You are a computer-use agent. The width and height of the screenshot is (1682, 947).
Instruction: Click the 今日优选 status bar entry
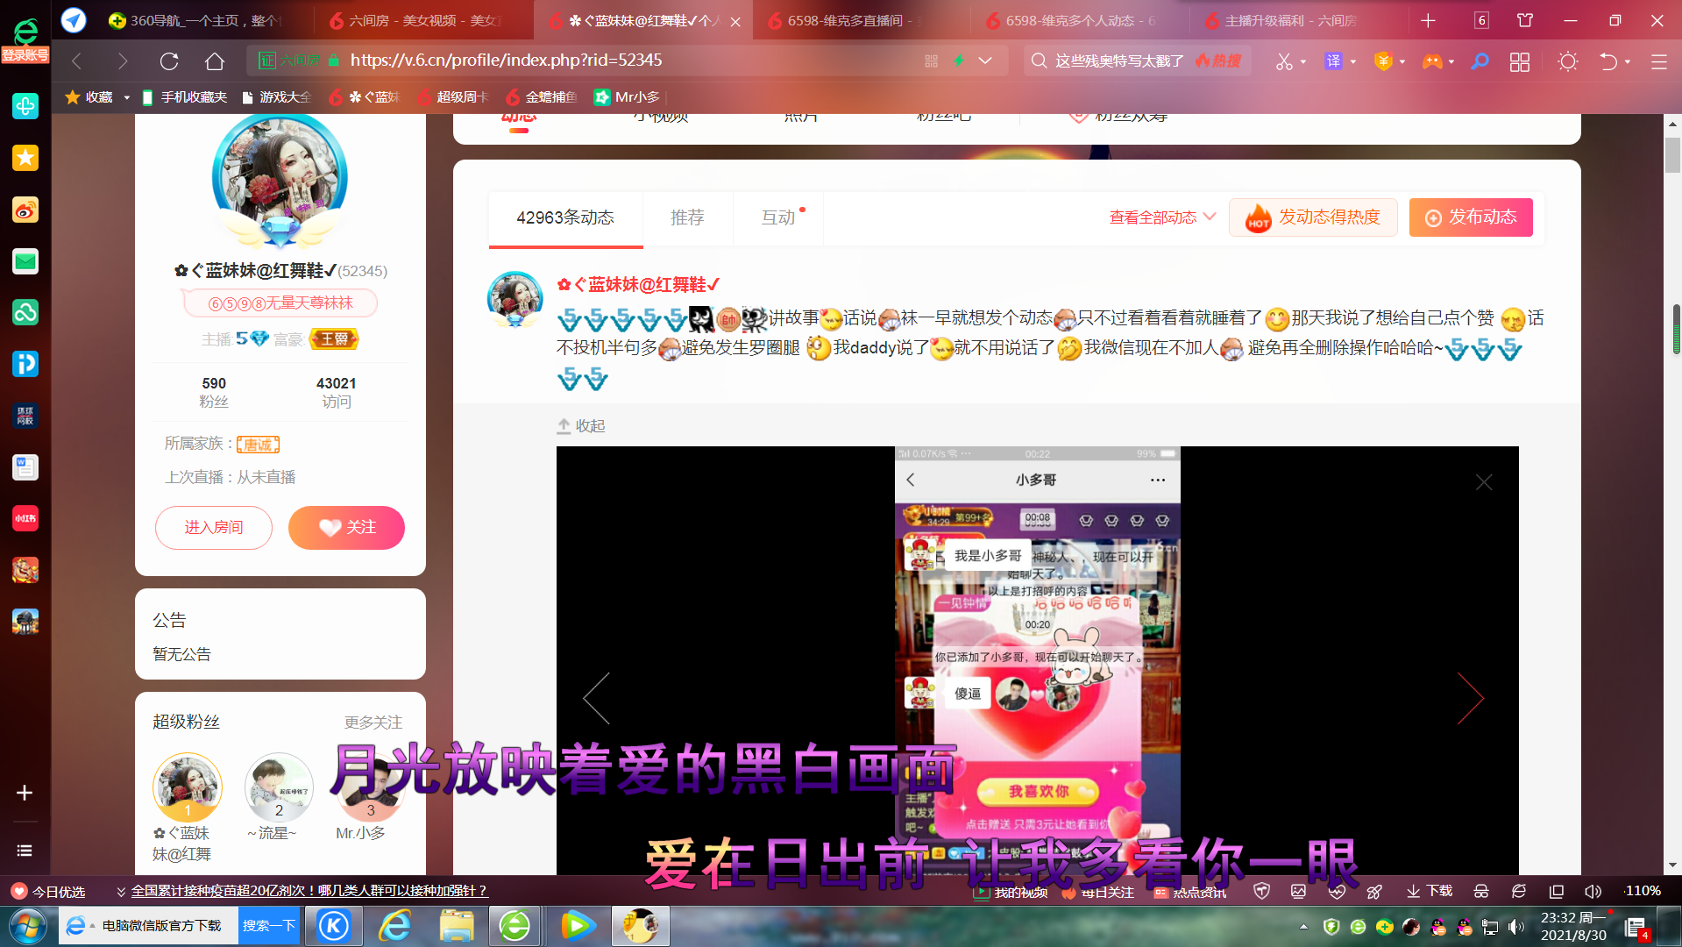(x=48, y=891)
